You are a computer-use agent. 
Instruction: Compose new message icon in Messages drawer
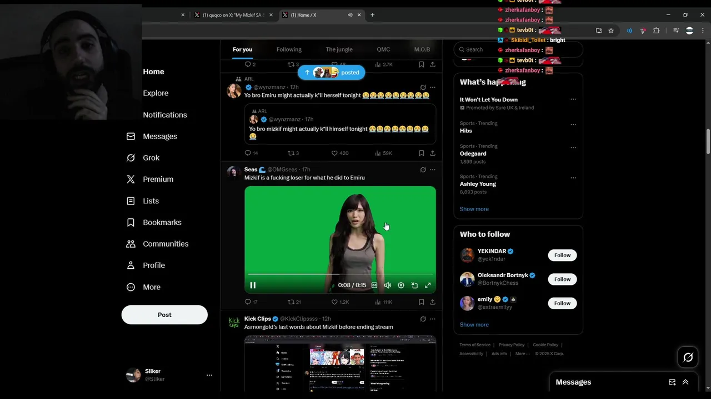[672, 382]
